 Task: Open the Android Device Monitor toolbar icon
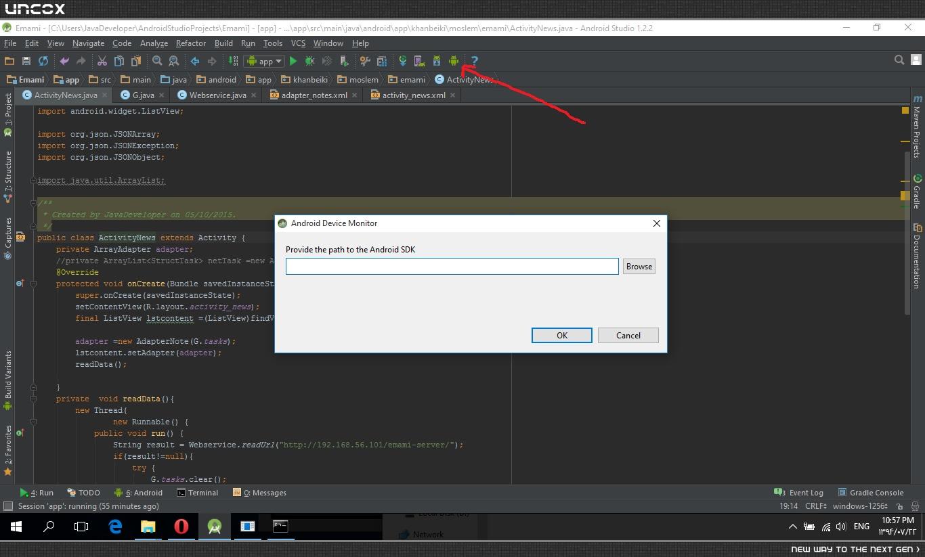coord(454,61)
